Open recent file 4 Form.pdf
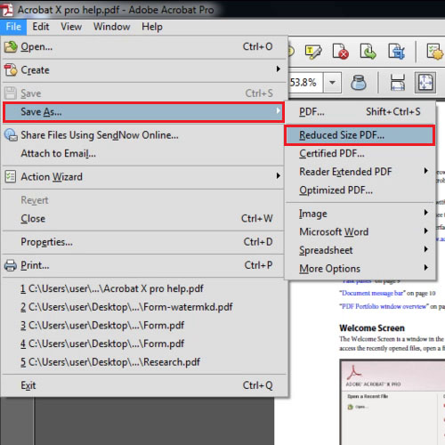The image size is (445, 445). [143, 344]
